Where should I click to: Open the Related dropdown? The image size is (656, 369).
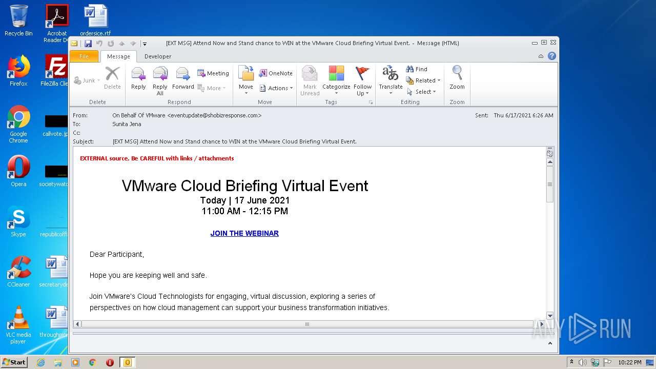pos(423,80)
